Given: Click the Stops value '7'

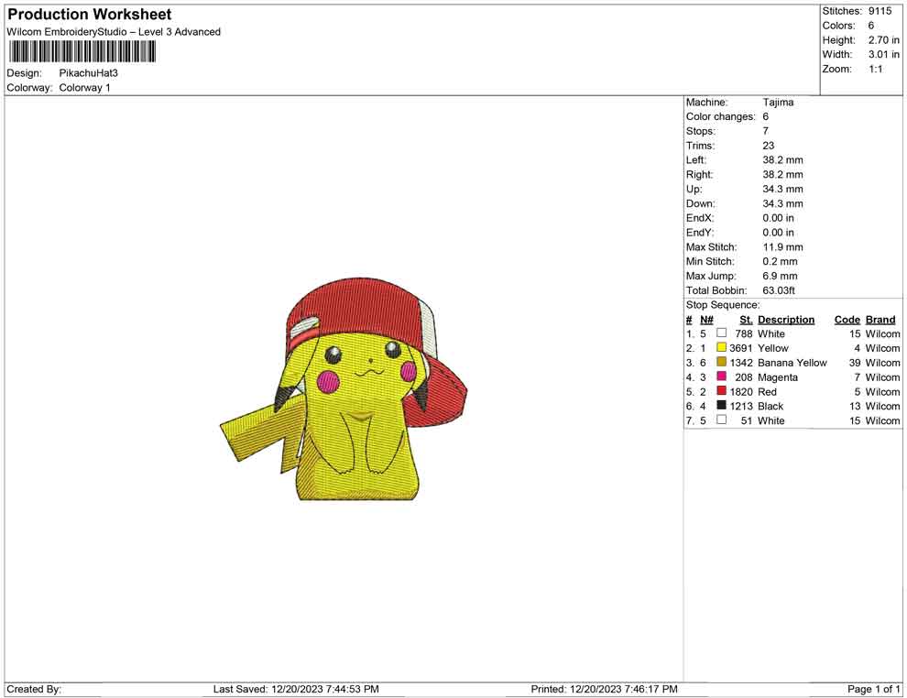Looking at the screenshot, I should coord(765,131).
